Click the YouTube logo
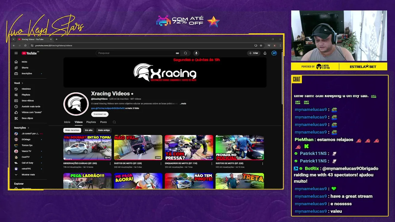 pyautogui.click(x=30, y=53)
